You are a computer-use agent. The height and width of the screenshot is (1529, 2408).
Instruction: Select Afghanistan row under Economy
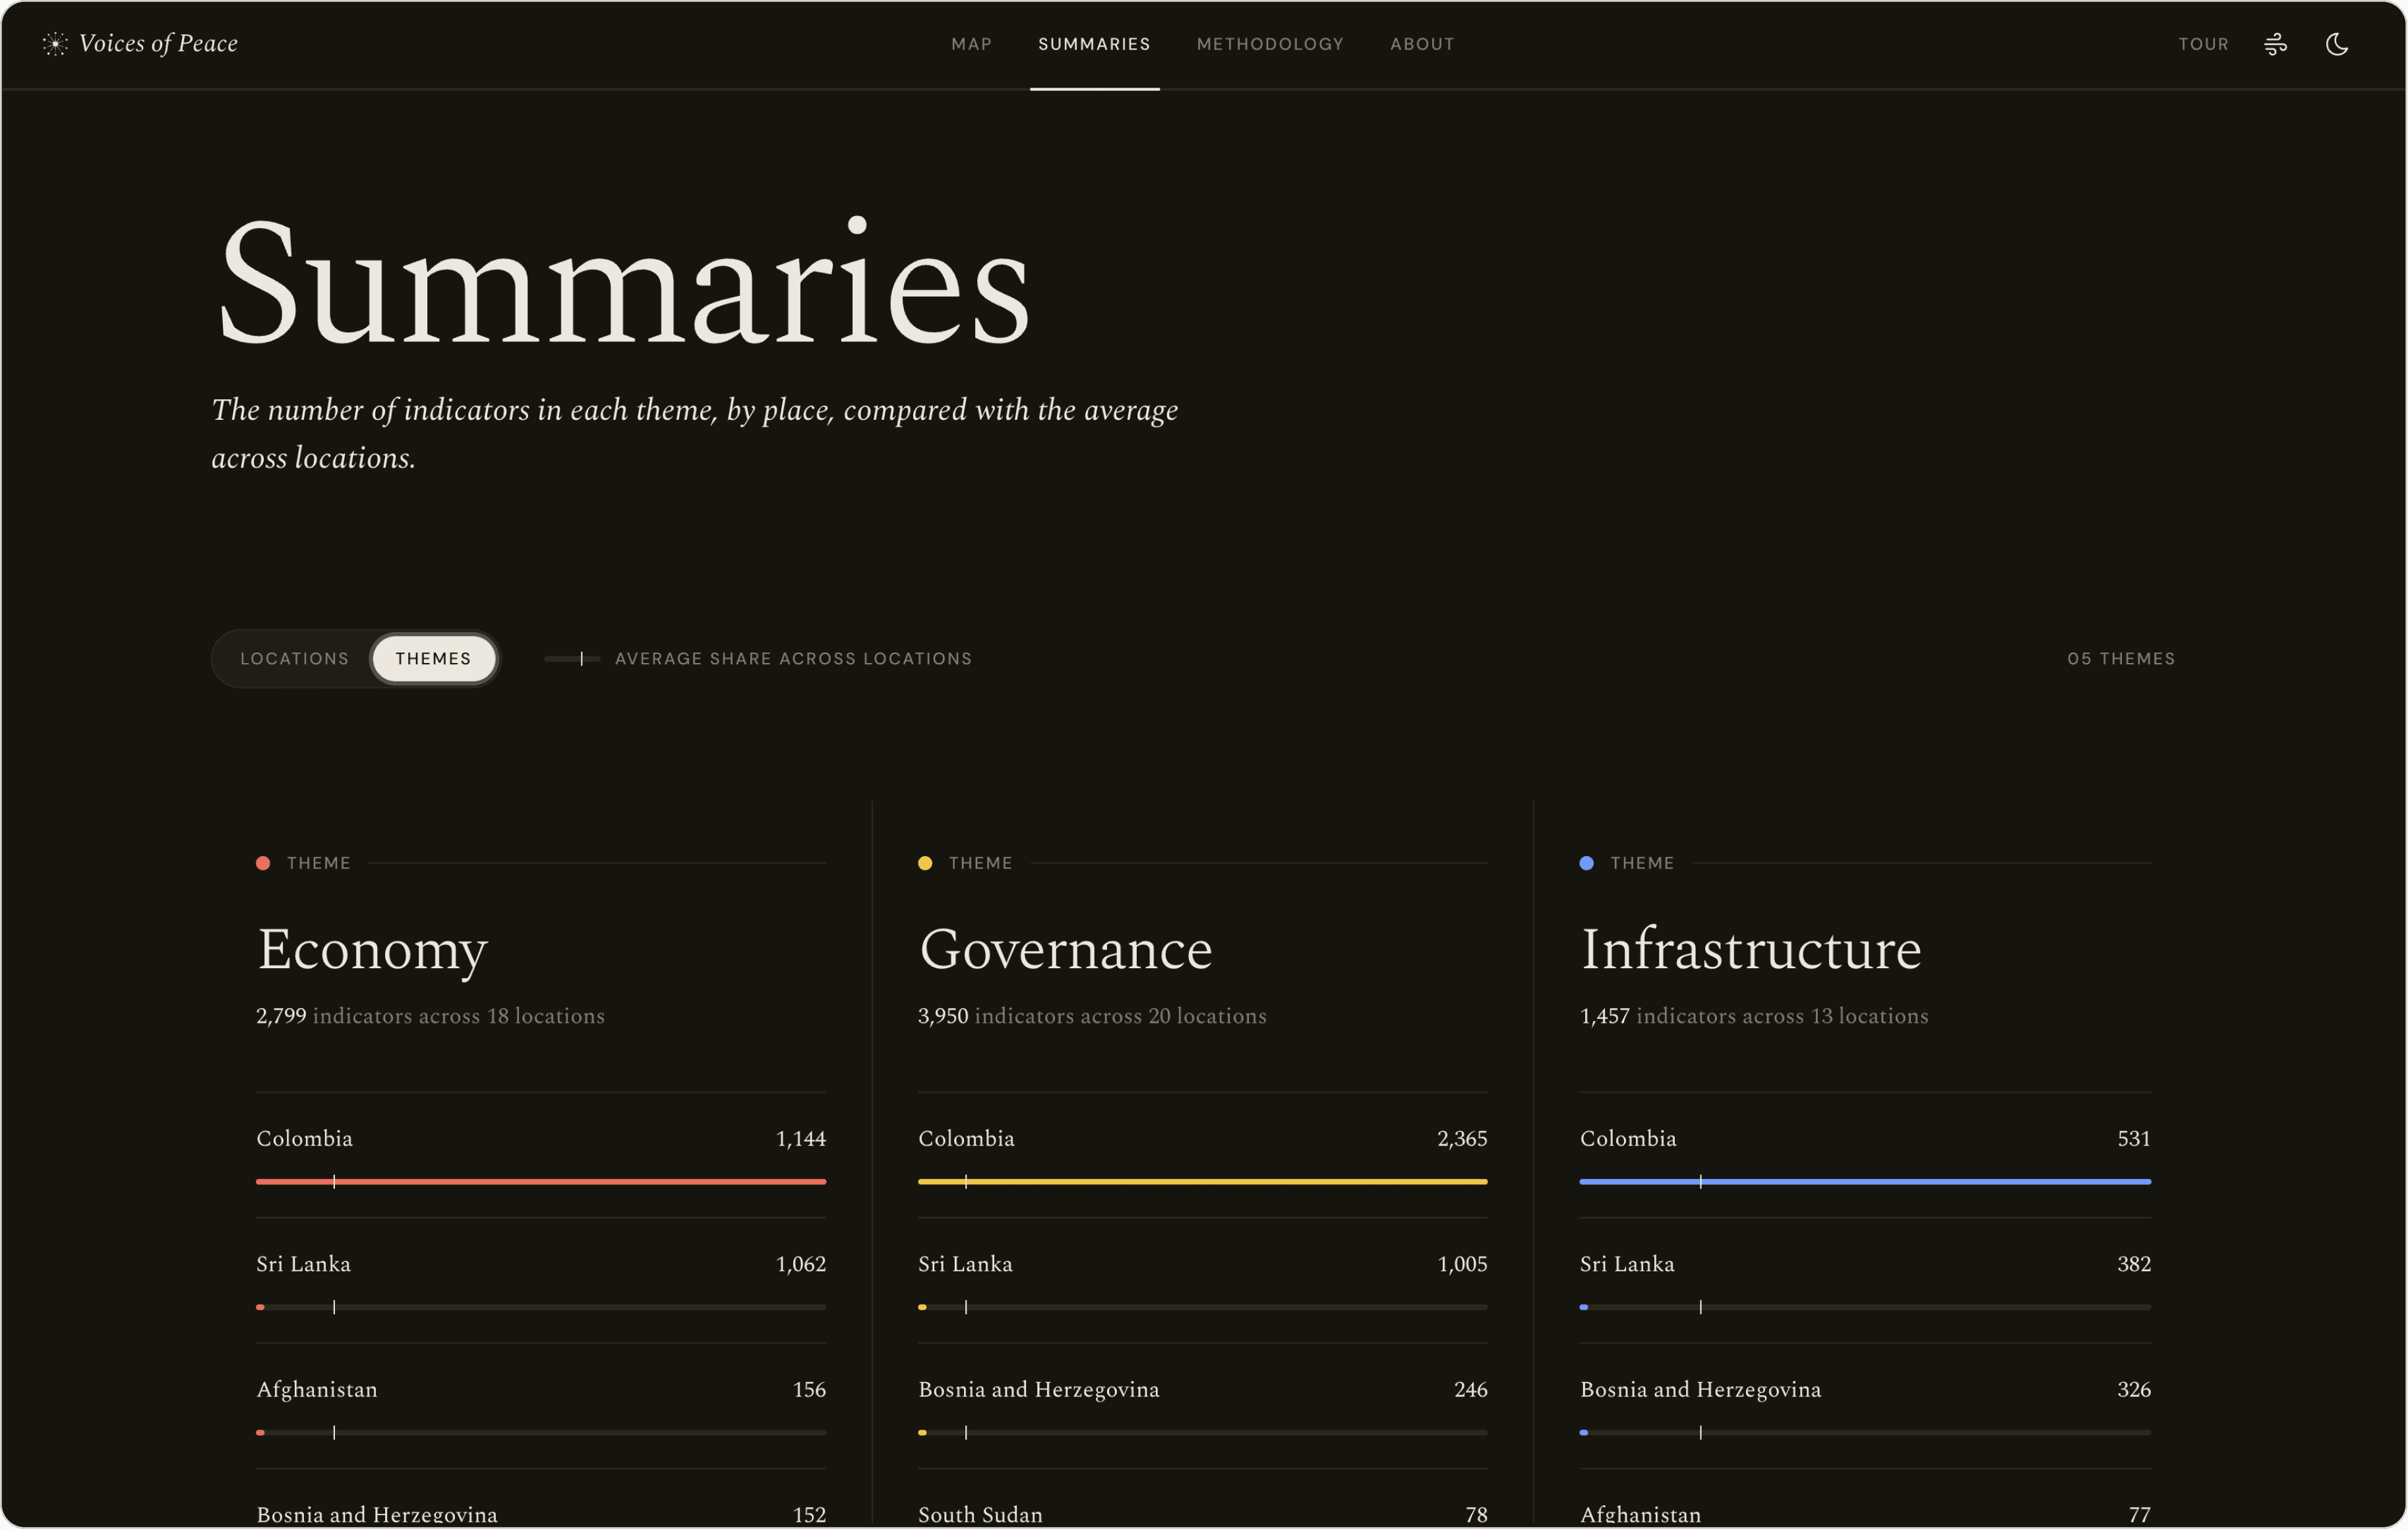point(541,1406)
